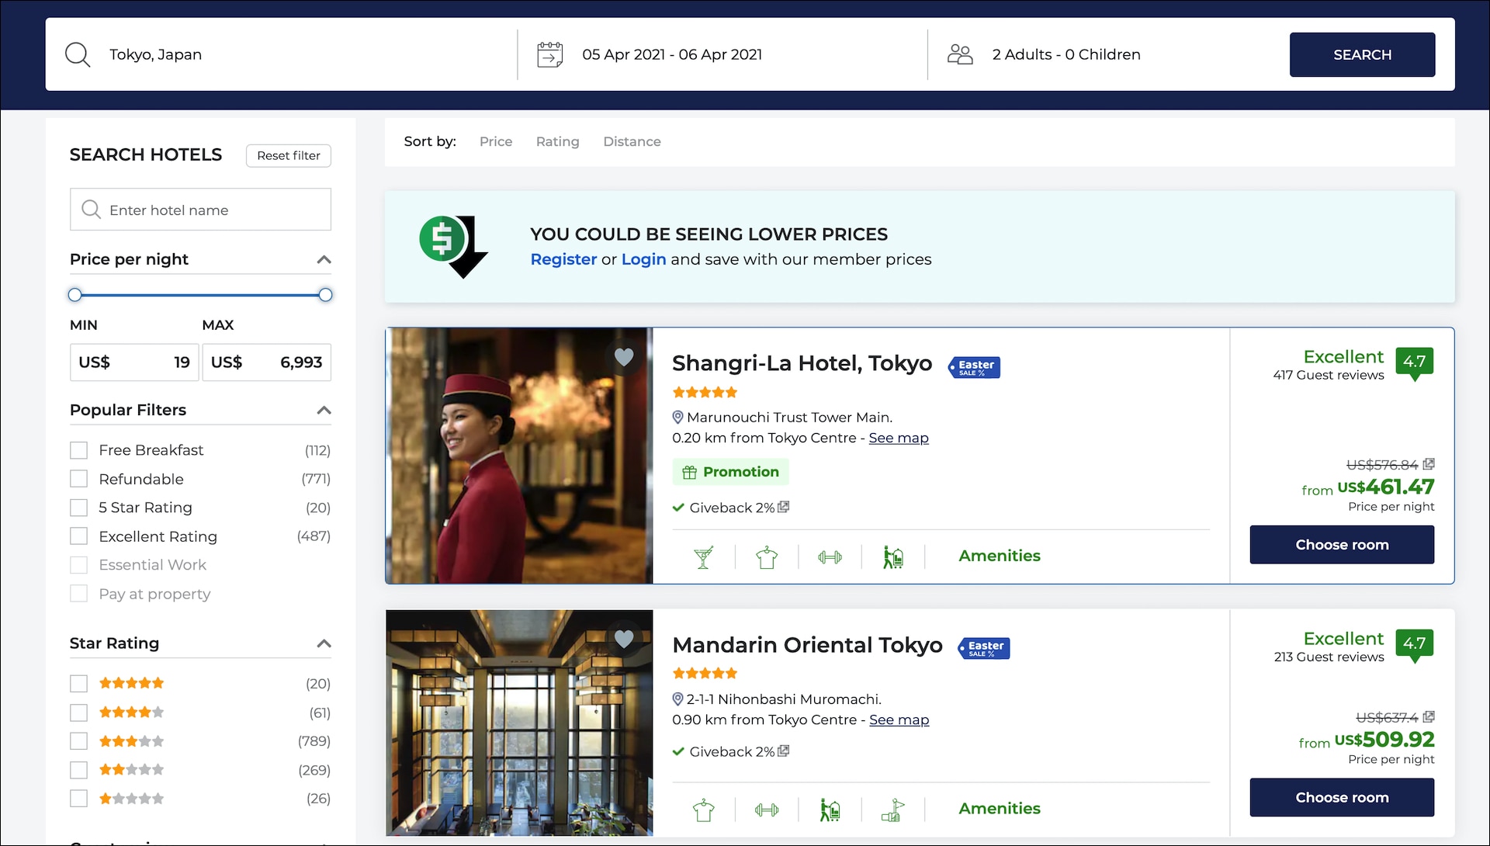Choose room for Shangri-La Hotel
This screenshot has width=1490, height=846.
[x=1342, y=545]
